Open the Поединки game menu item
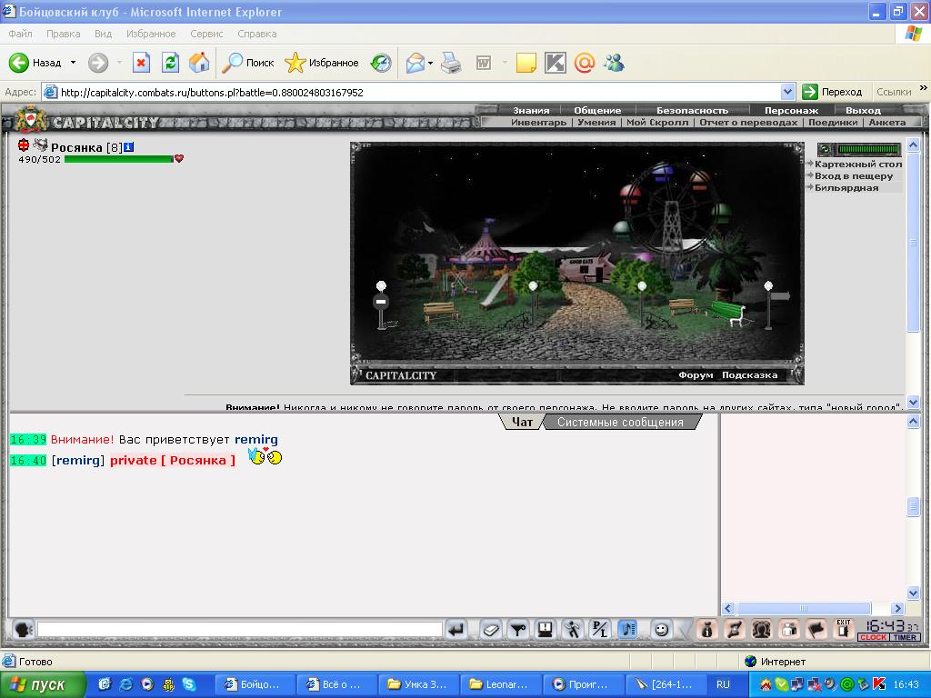Viewport: 931px width, 698px height. coord(833,123)
